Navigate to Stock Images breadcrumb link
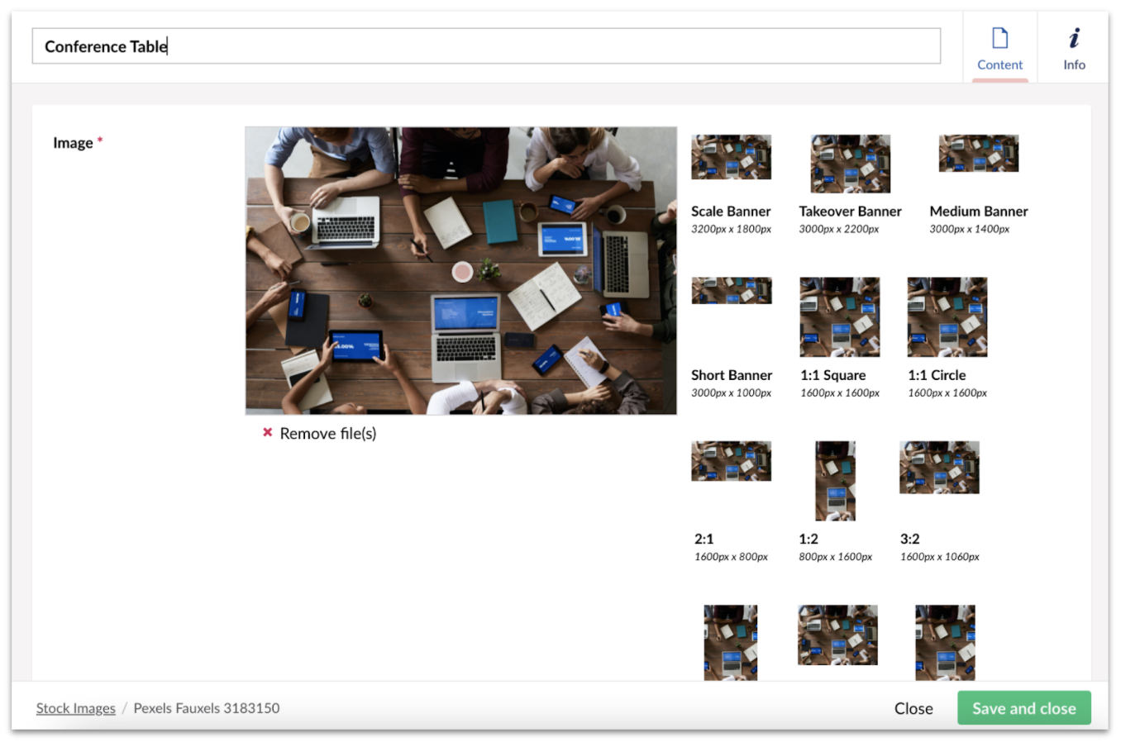The image size is (1121, 742). point(75,708)
